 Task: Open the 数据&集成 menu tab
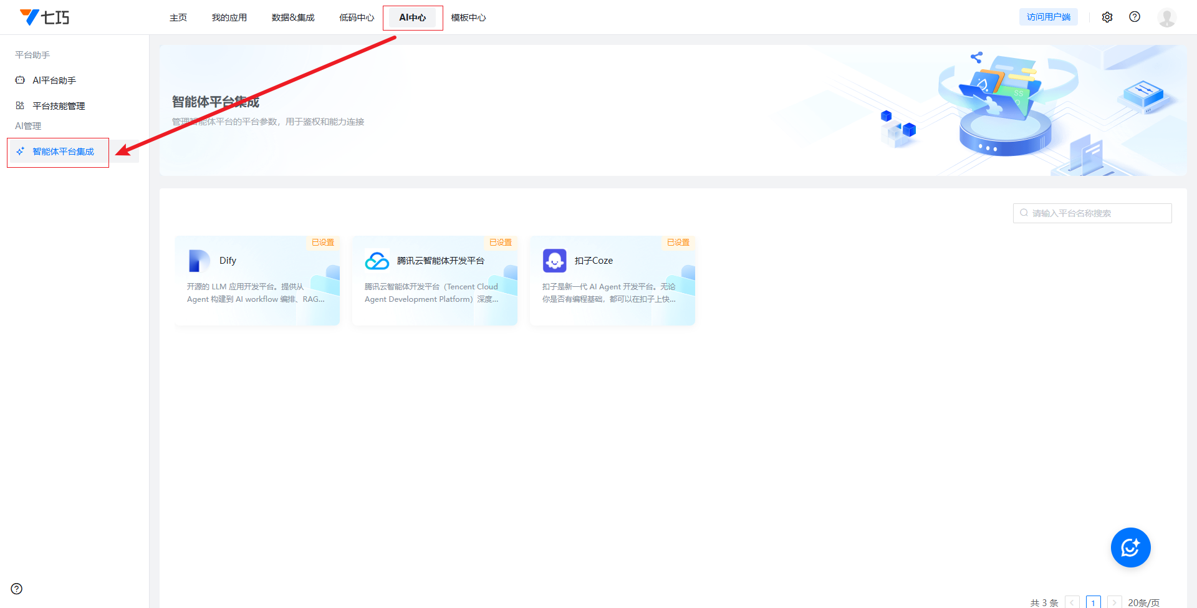[293, 17]
